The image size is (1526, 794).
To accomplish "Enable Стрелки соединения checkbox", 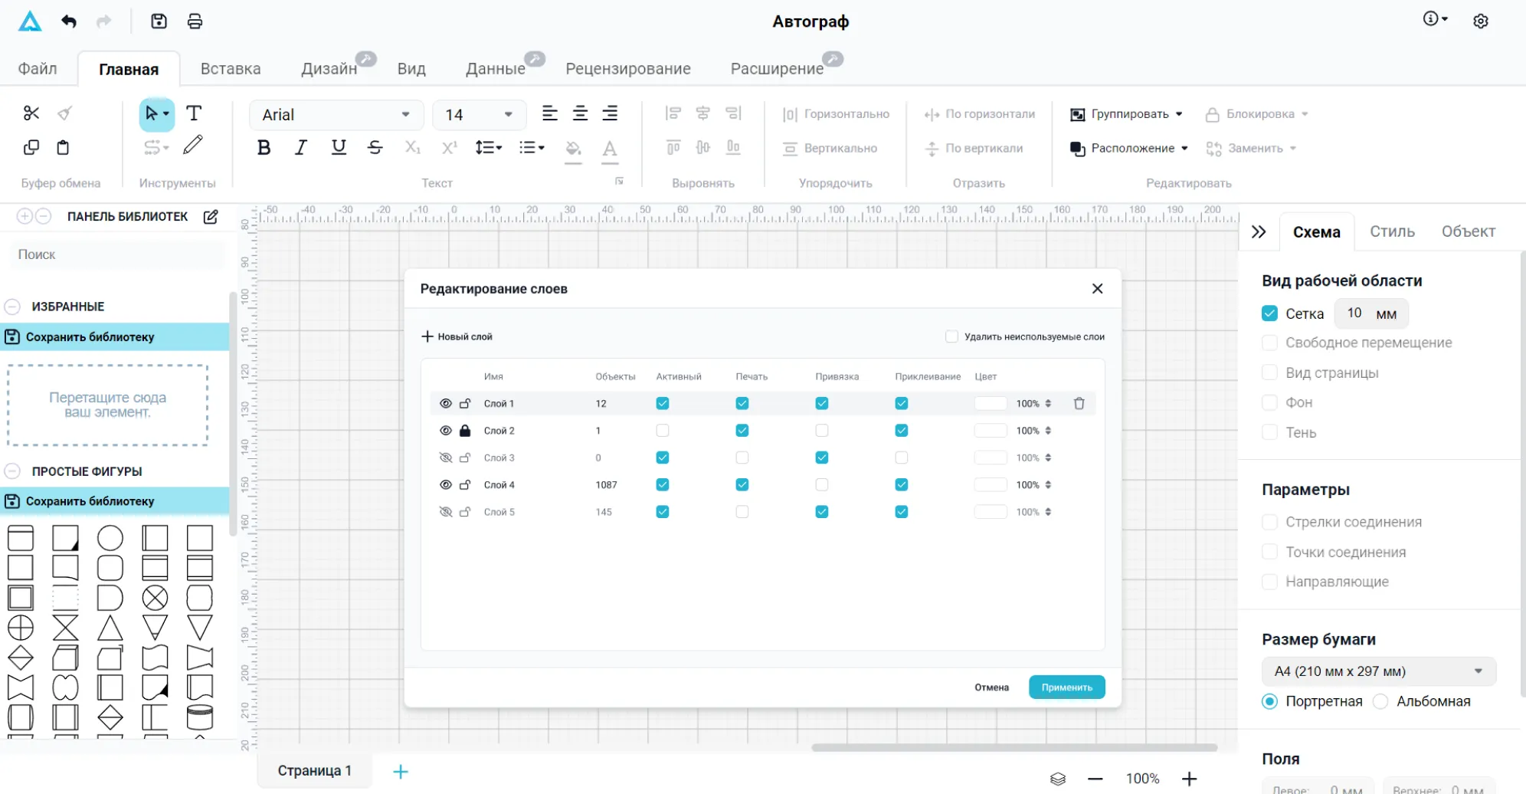I will click(x=1270, y=522).
